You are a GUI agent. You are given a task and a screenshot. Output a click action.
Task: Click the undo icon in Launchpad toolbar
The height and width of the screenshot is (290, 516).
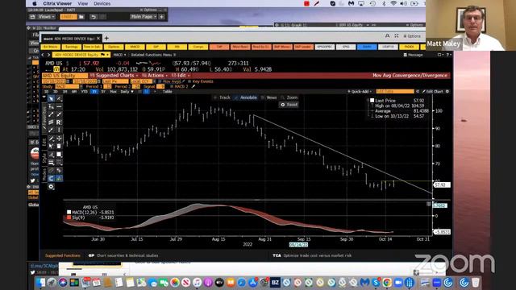[94, 17]
